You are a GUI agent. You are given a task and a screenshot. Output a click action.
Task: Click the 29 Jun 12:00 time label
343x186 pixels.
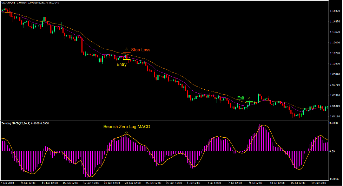click(x=174, y=183)
